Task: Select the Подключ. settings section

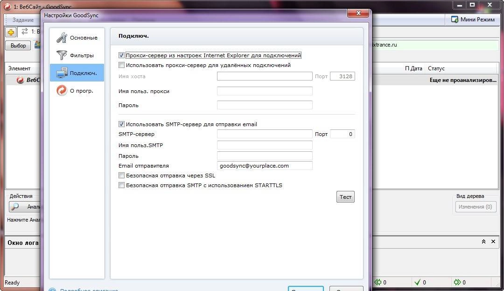Action: (x=77, y=73)
